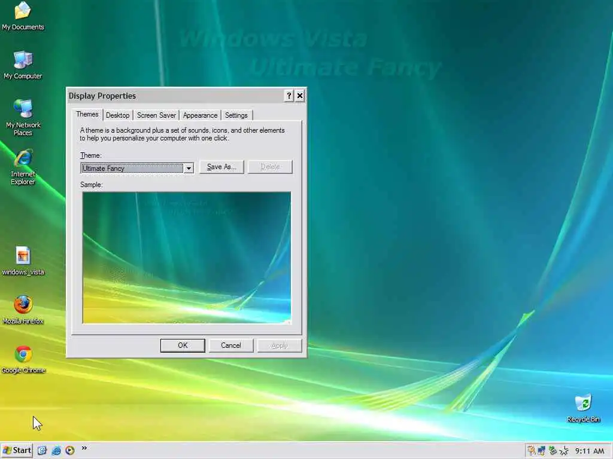Switch to the Desktop tab
This screenshot has height=459, width=613.
(x=118, y=115)
